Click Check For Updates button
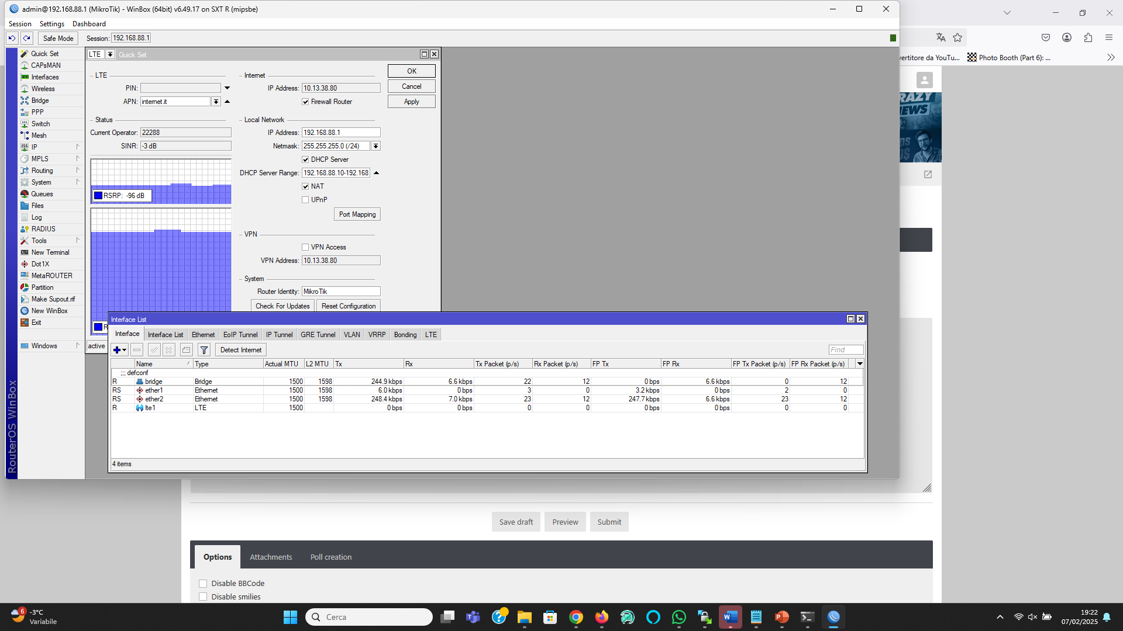Screen dimensions: 1123x631 (283, 306)
